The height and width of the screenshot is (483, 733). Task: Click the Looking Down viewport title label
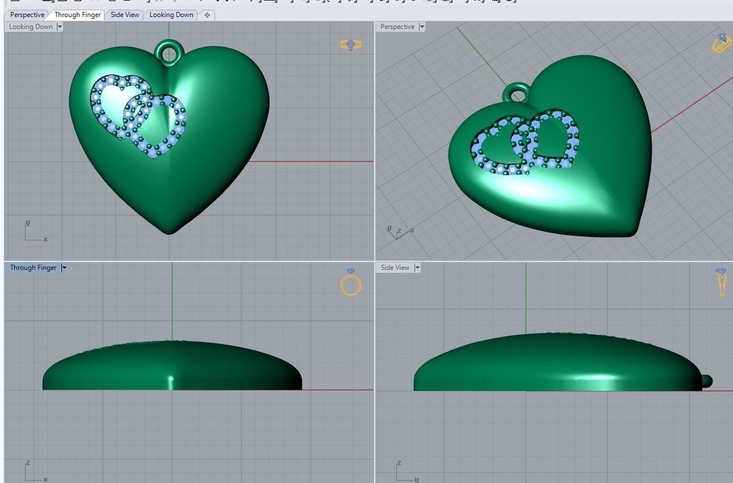tap(31, 27)
